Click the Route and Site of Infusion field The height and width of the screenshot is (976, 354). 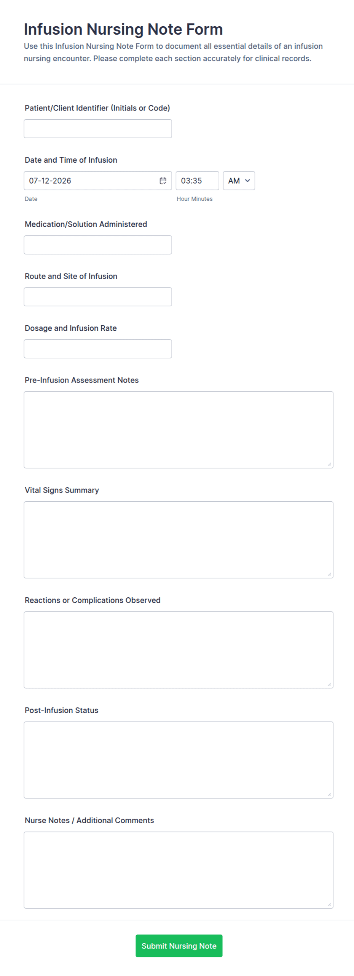[x=98, y=297]
